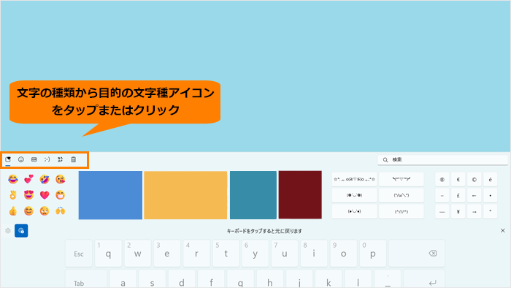The image size is (511, 288).
Task: Insert the two pink hearts emoji
Action: 28,179
